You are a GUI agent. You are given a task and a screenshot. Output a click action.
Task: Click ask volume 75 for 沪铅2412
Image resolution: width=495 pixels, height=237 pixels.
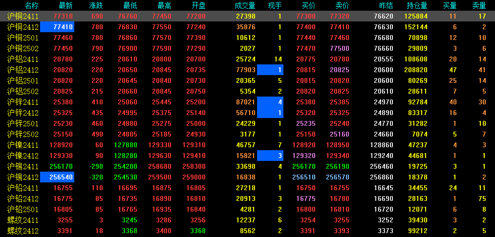pos(482,199)
